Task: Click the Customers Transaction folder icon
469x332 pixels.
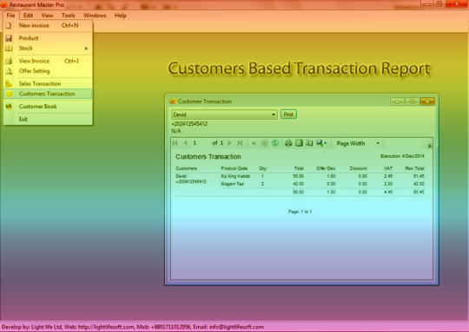Action: [9, 94]
